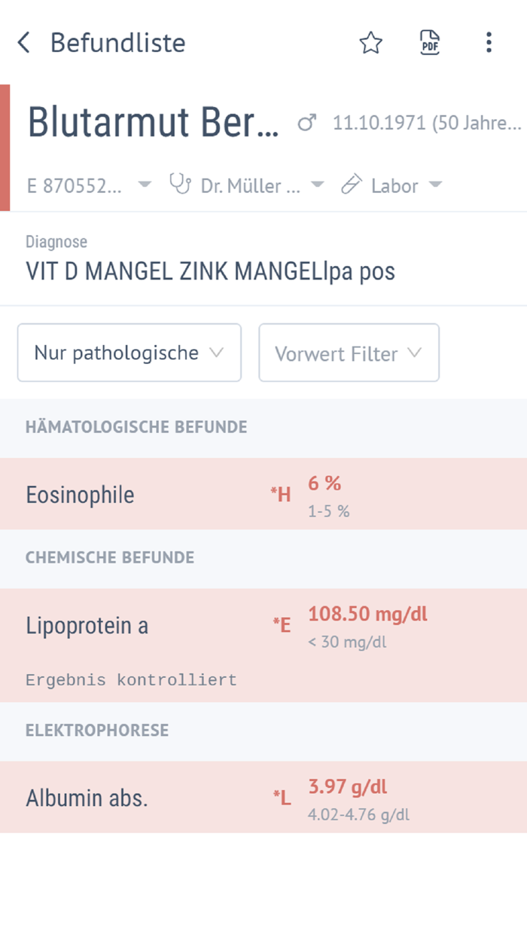The width and height of the screenshot is (527, 937).
Task: Click the *E flag beside Lipoprotein a
Action: point(281,624)
